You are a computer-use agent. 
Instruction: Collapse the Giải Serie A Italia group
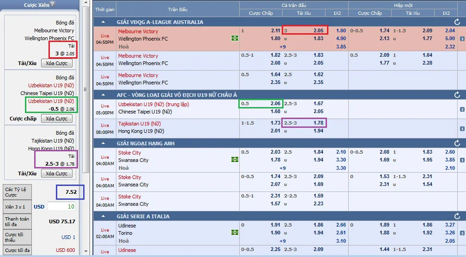[103, 216]
